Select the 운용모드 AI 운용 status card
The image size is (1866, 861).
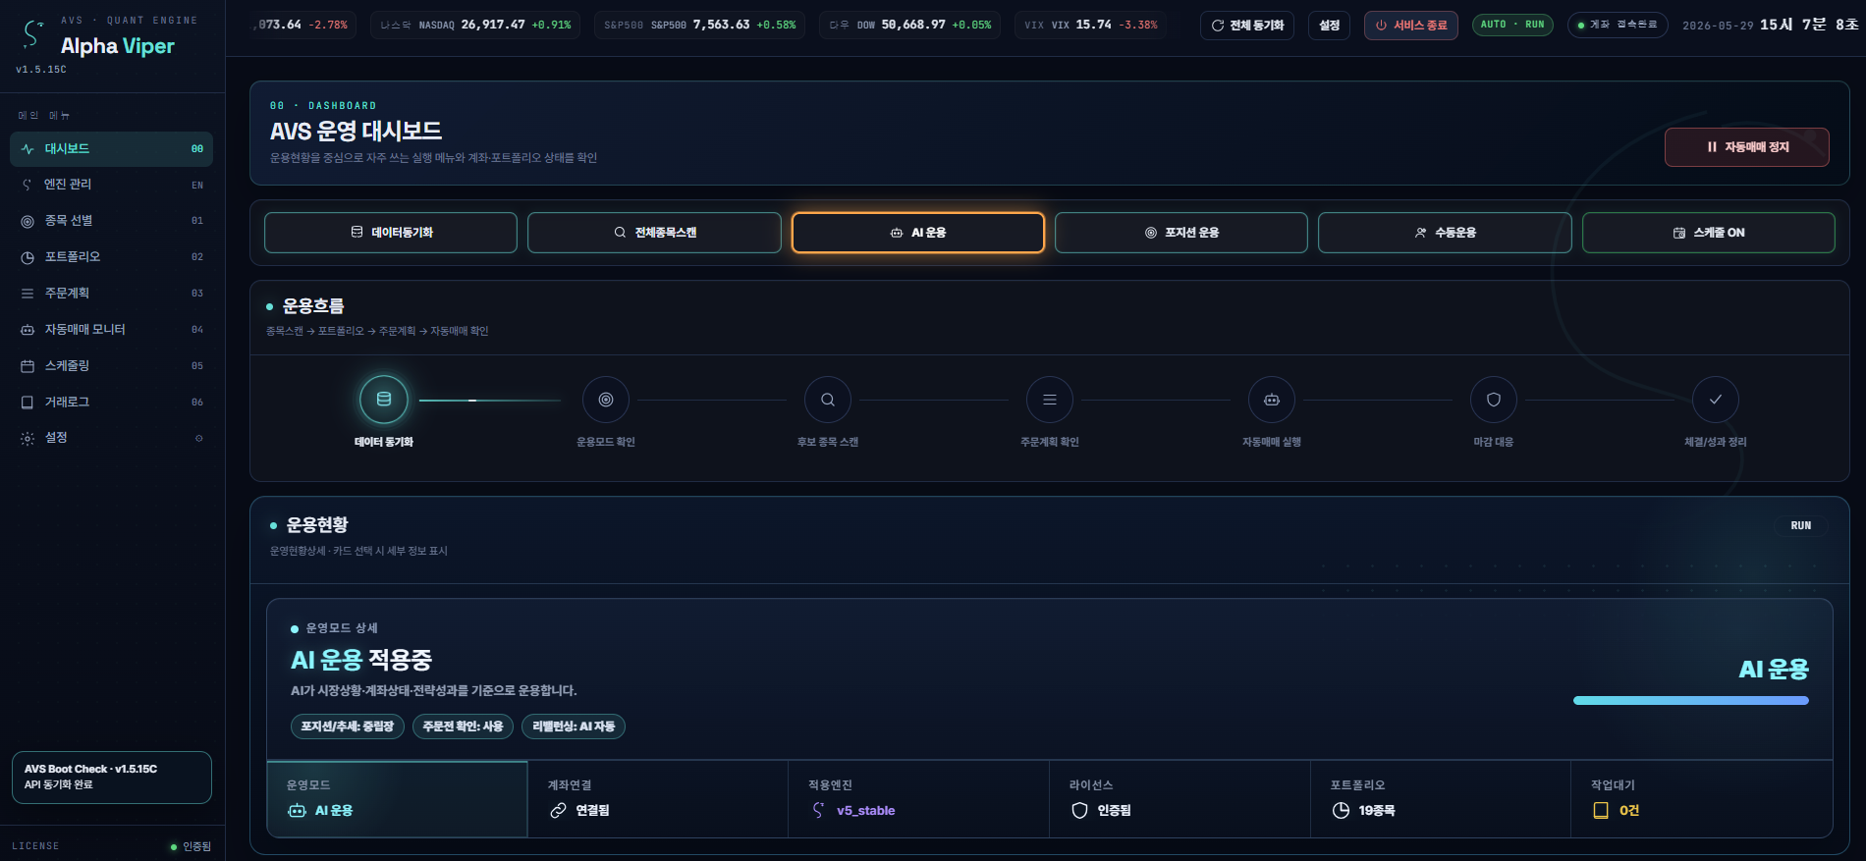tap(397, 799)
